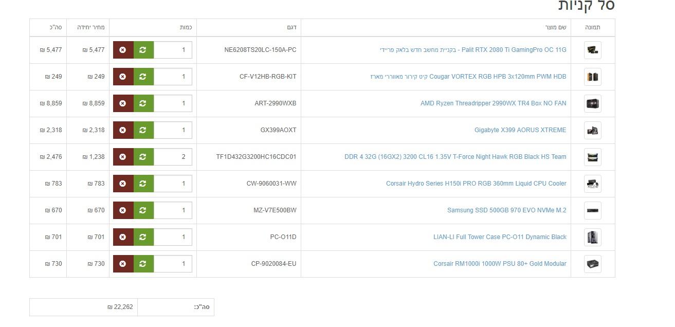Refresh quantity for Palit RTX 2080 Ti
This screenshot has height=327, width=675.
coord(143,50)
